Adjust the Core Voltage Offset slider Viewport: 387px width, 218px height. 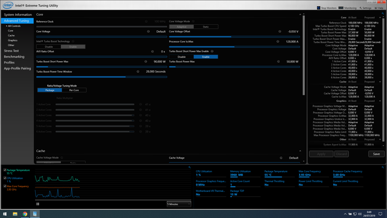pyautogui.click(x=235, y=36)
